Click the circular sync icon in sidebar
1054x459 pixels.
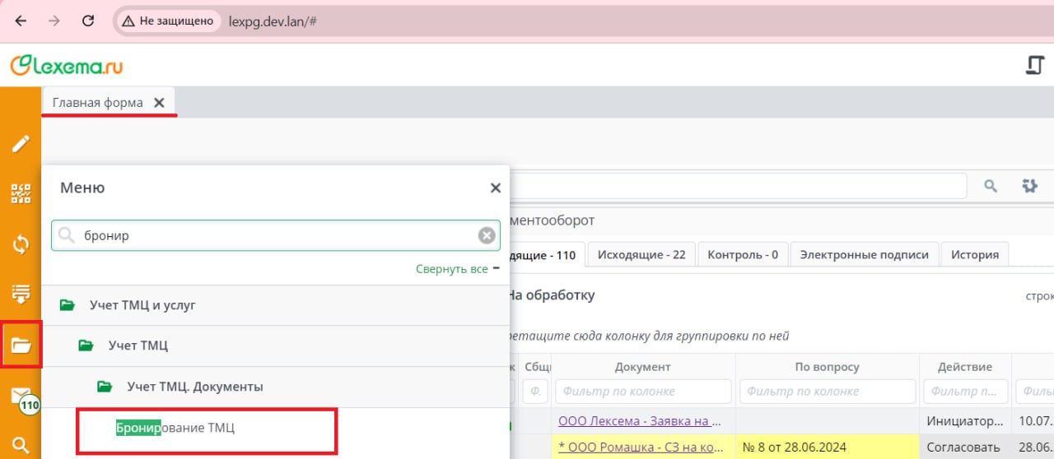[x=21, y=244]
